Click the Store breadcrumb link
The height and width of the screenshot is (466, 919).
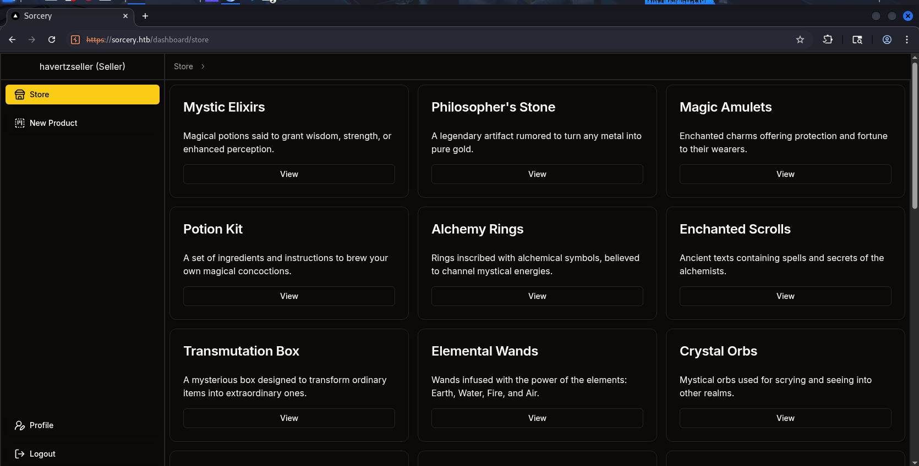(x=183, y=66)
